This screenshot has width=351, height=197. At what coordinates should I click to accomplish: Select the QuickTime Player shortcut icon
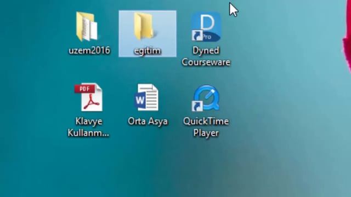click(x=206, y=98)
